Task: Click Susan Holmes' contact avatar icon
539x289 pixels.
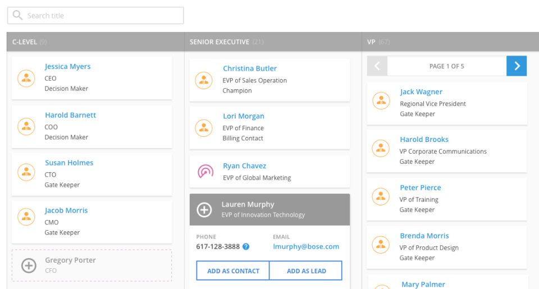Action: [x=26, y=172]
